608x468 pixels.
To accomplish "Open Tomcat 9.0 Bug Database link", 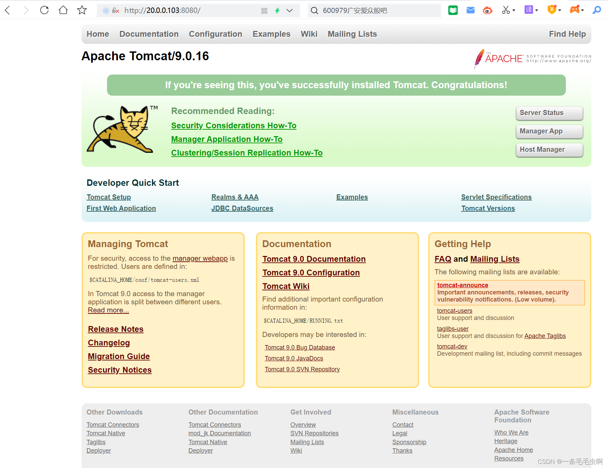I will pyautogui.click(x=300, y=348).
